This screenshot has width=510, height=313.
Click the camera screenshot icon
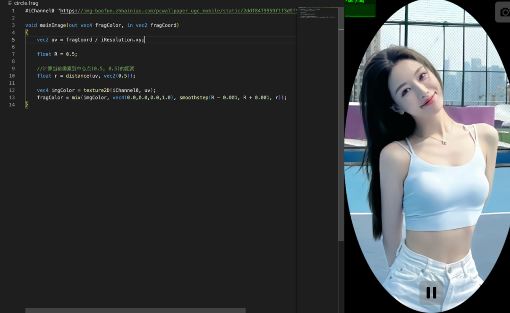coord(503,12)
